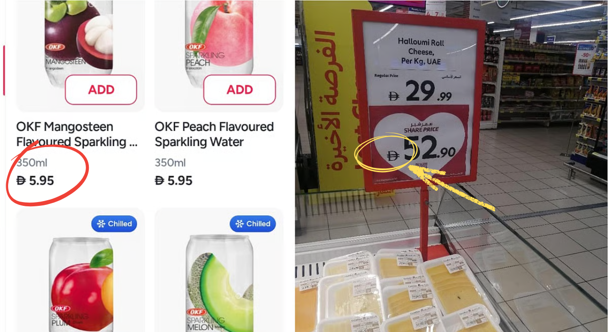Add OKF Peach Flavoured Sparkling Water

point(239,90)
